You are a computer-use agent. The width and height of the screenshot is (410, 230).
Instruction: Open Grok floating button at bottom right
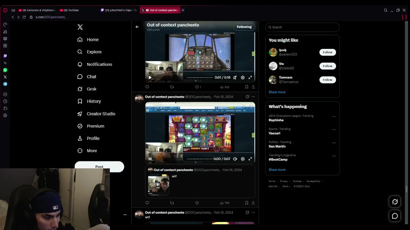395,202
